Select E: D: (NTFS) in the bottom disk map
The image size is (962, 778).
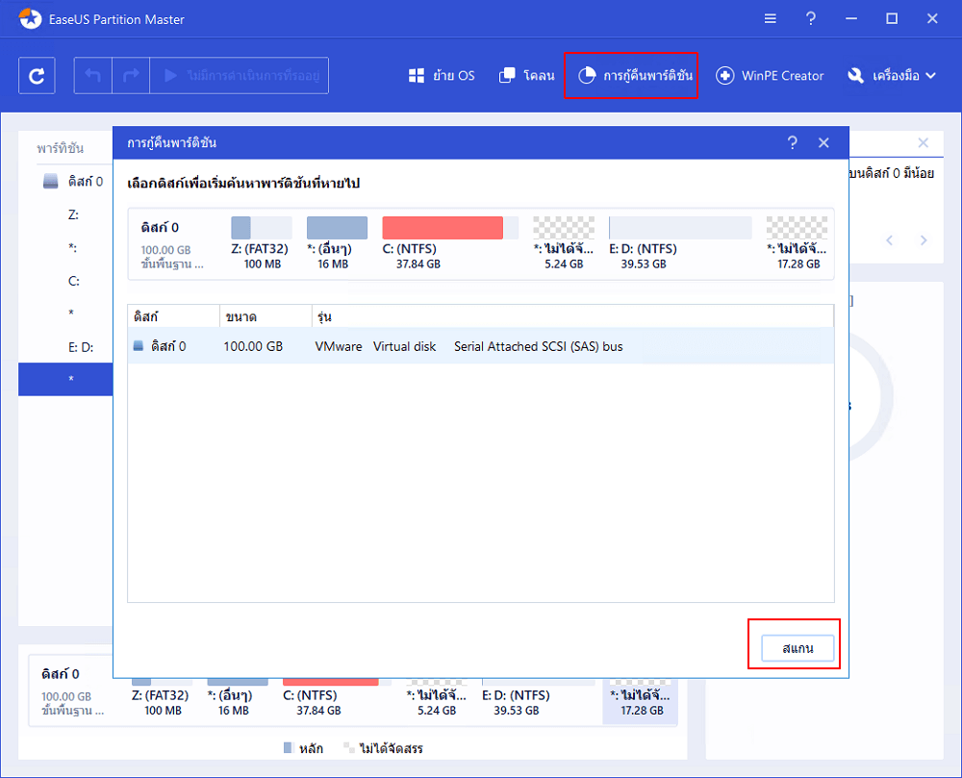point(538,699)
